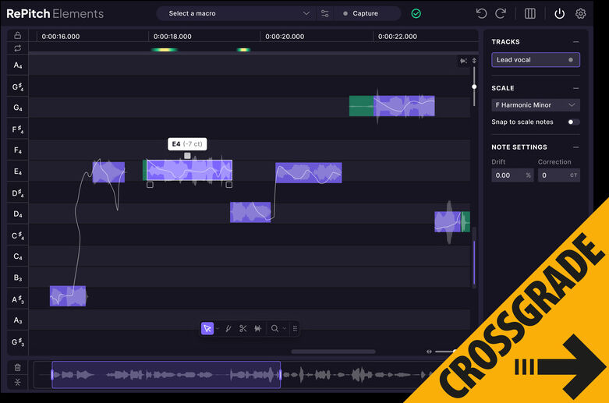Click the loop arrows icon
The image size is (609, 403).
pos(17,48)
